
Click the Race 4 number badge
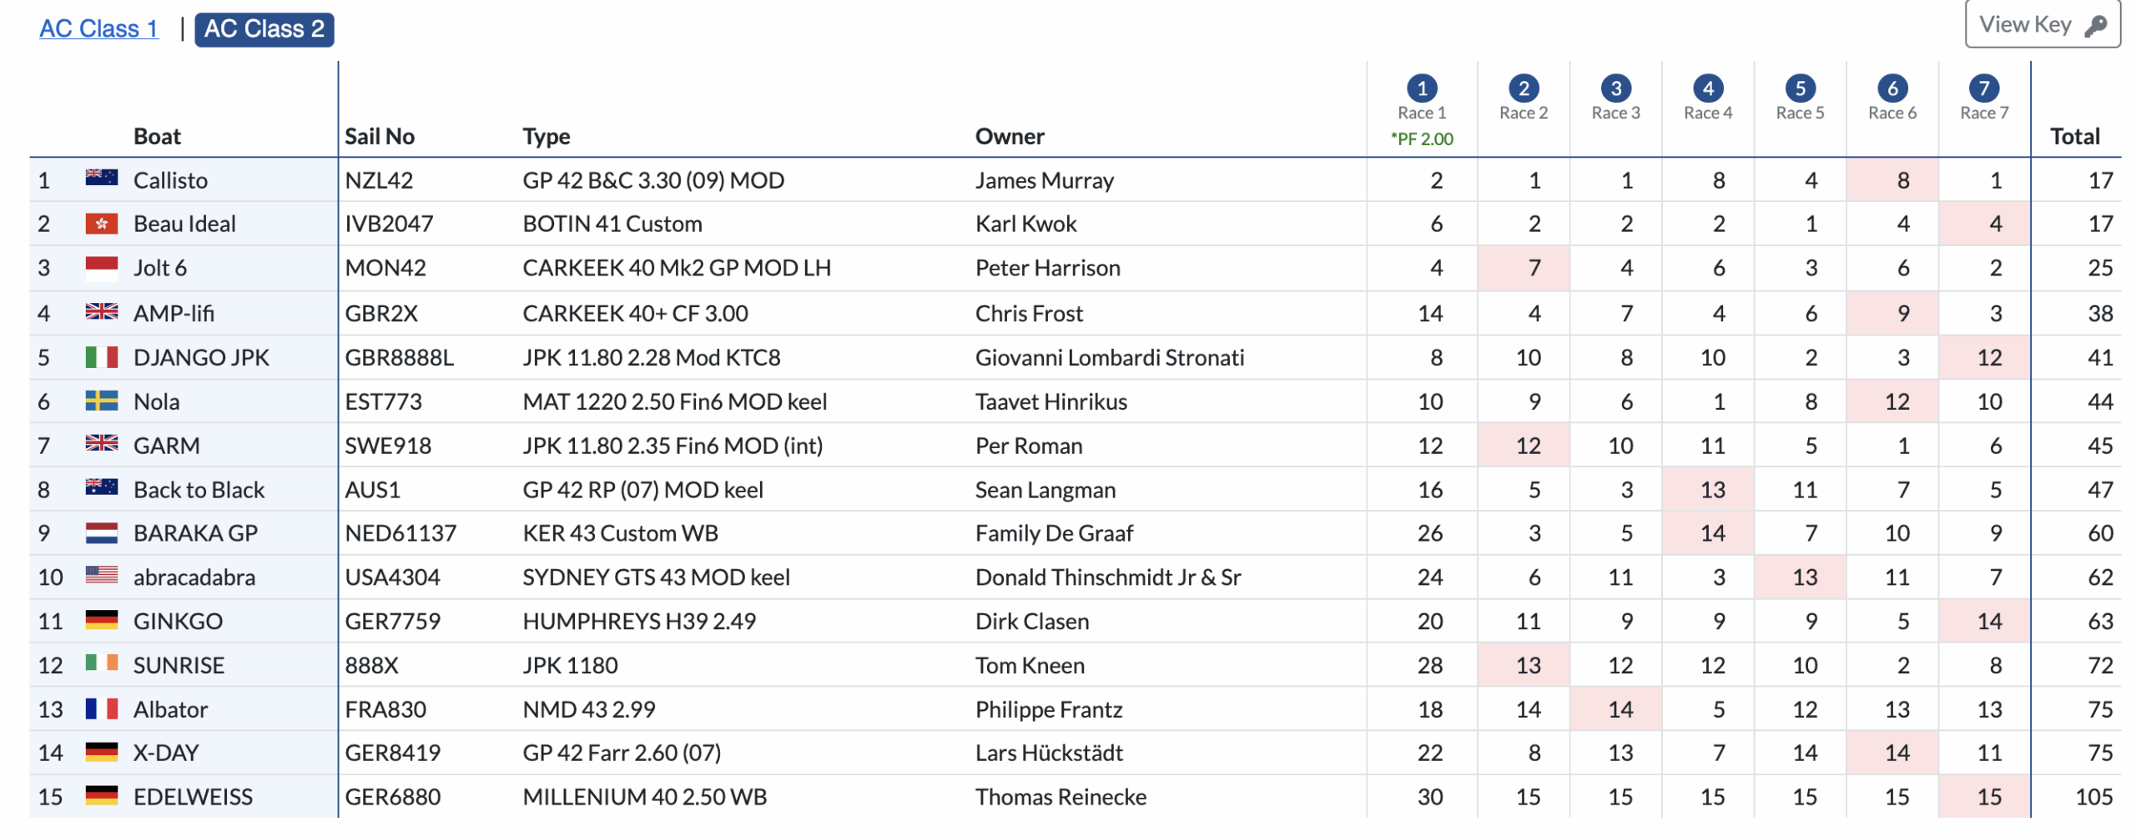point(1707,88)
